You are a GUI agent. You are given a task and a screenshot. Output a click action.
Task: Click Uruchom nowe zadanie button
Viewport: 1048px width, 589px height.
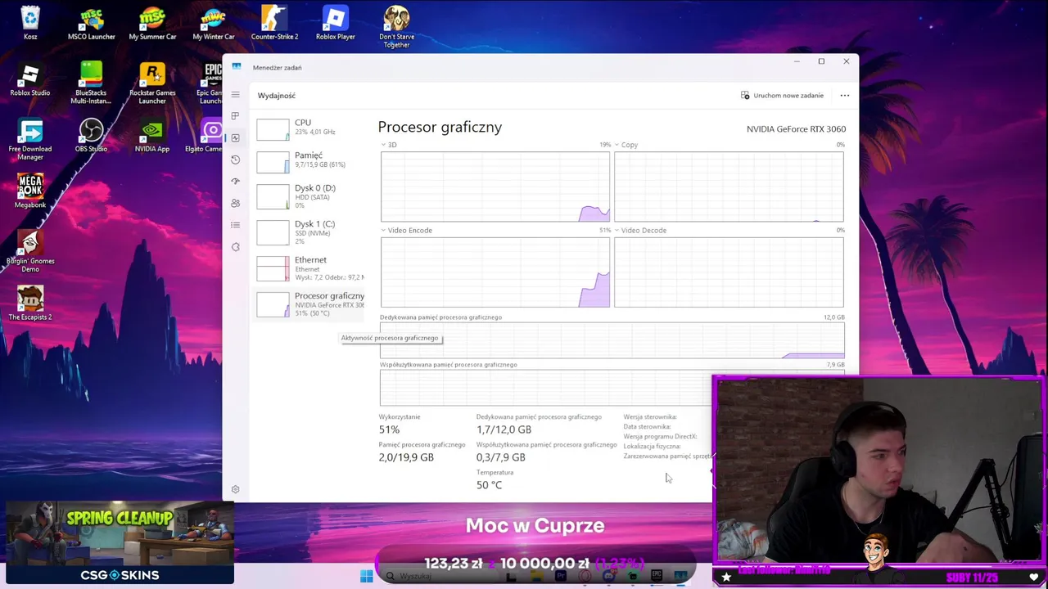click(783, 95)
